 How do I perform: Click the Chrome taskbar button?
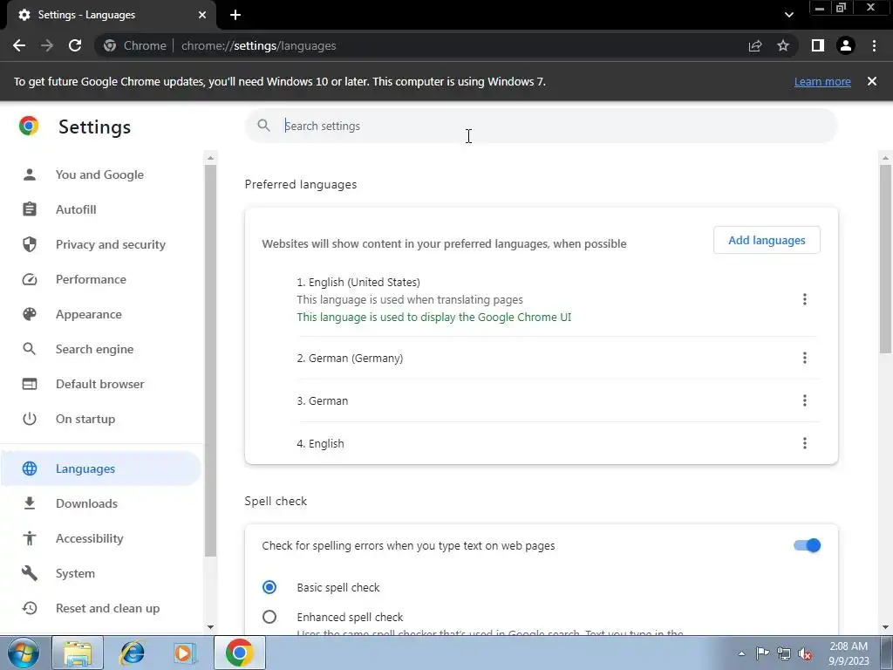point(239,653)
